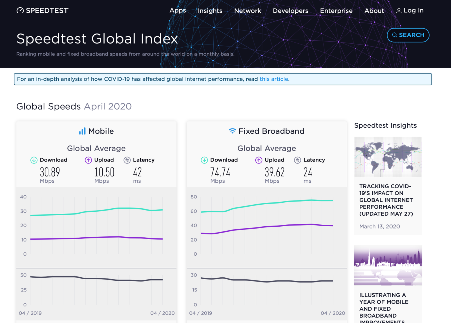Open the About menu item
This screenshot has width=451, height=323.
[374, 11]
